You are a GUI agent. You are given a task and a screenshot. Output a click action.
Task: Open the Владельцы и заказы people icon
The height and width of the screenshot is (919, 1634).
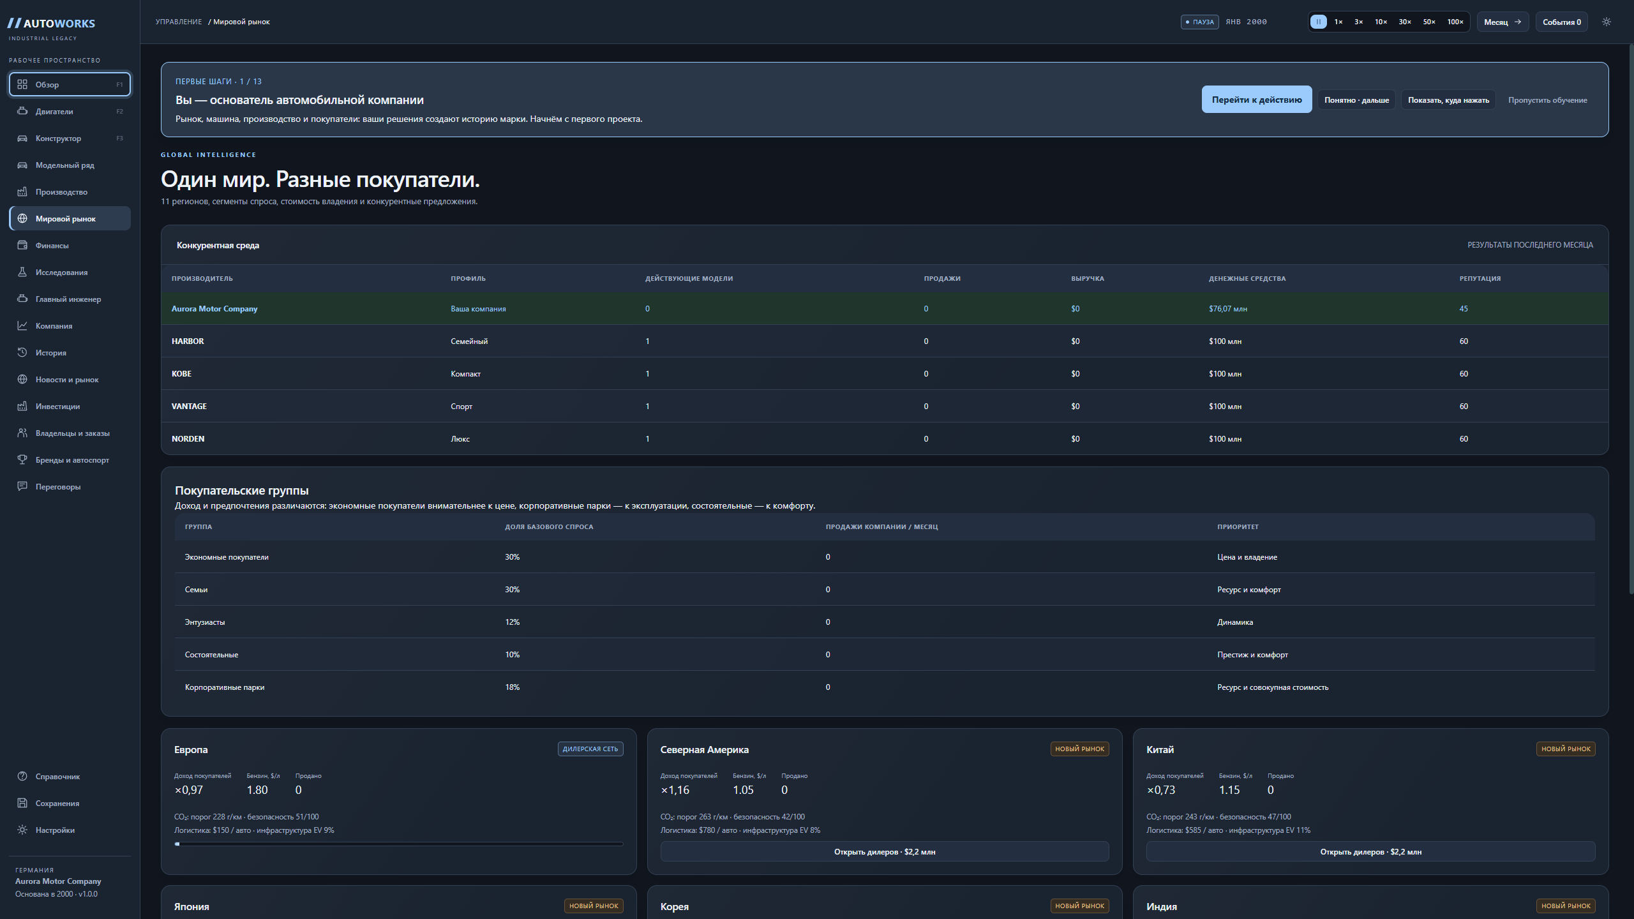[22, 433]
